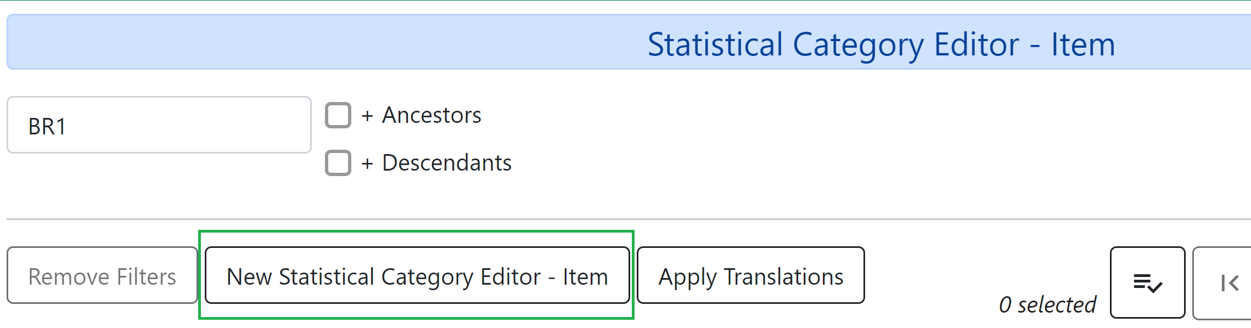This screenshot has height=328, width=1251.
Task: Open the BR1 org unit selector
Action: [x=159, y=125]
